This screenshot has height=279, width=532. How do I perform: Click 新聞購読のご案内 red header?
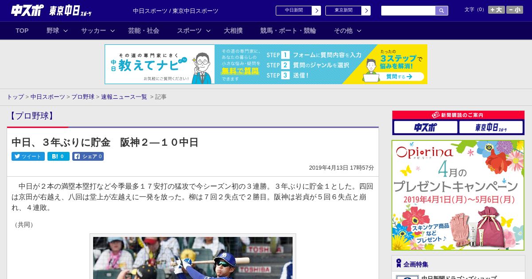click(x=458, y=115)
